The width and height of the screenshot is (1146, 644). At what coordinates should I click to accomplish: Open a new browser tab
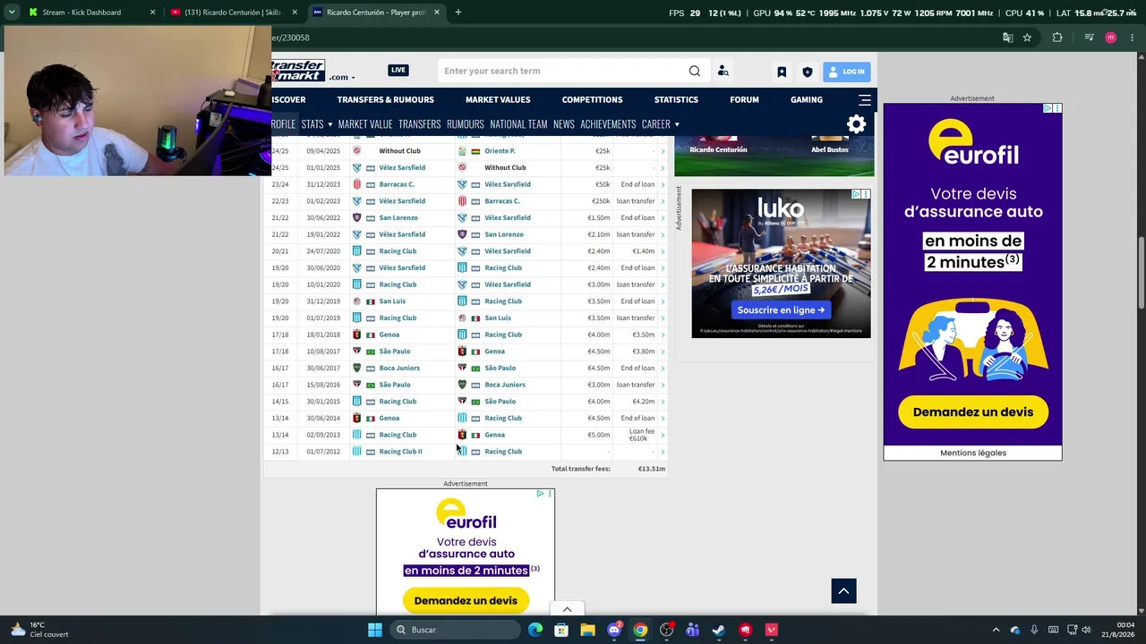(458, 13)
